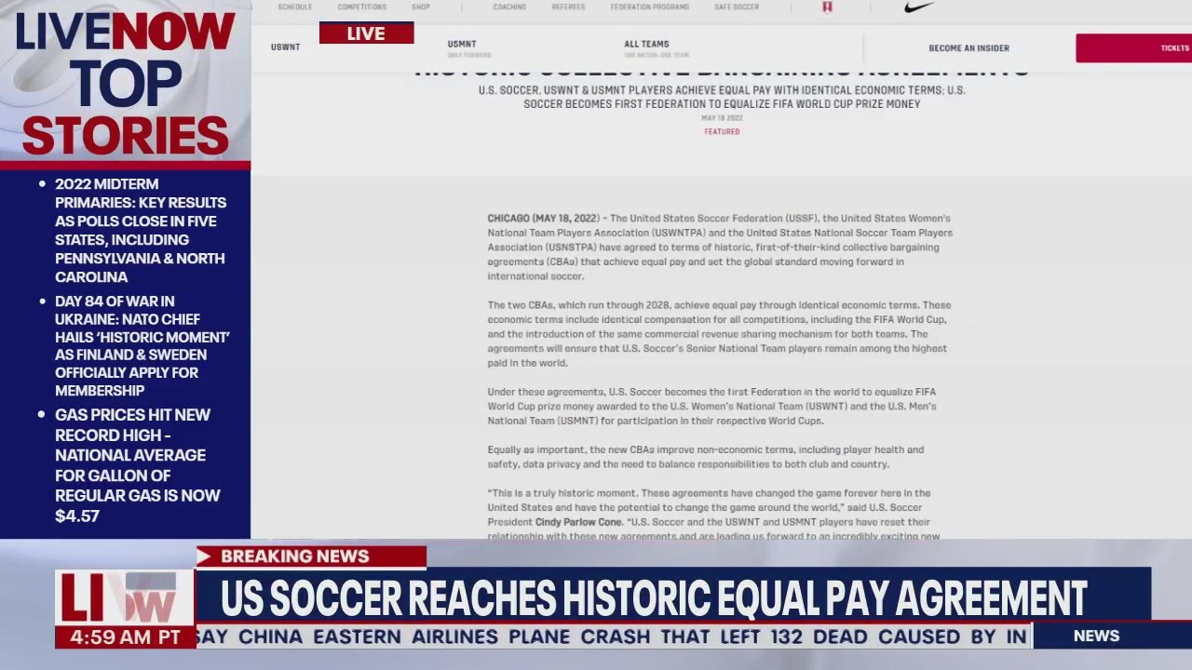
Task: Switch to the USMNT team tab
Action: [462, 45]
